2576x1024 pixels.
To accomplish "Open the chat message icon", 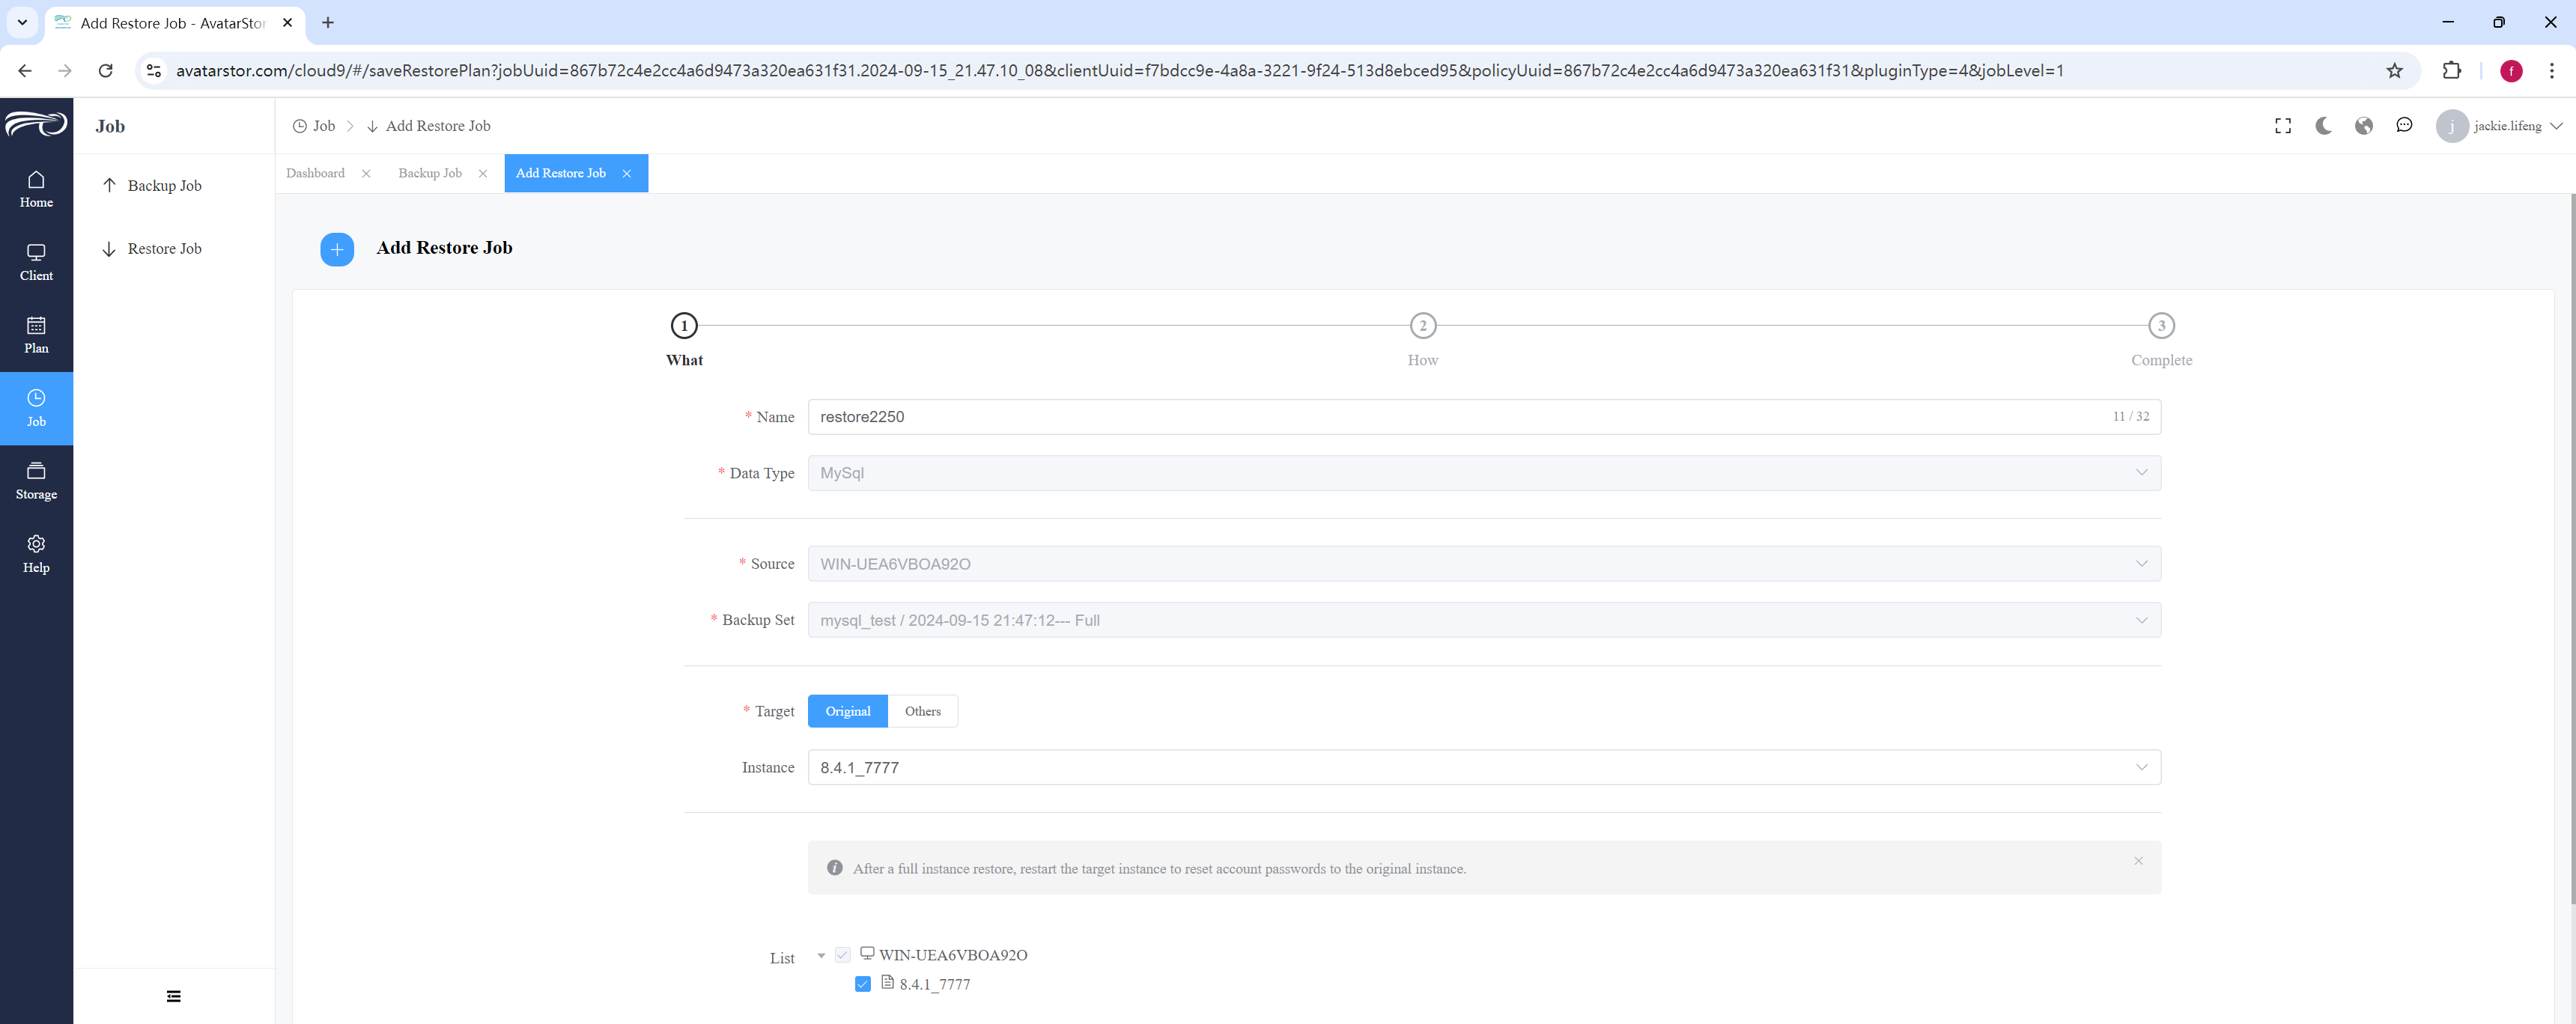I will coord(2404,125).
